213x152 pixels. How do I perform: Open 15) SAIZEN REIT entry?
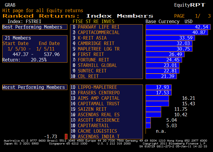[106, 109]
